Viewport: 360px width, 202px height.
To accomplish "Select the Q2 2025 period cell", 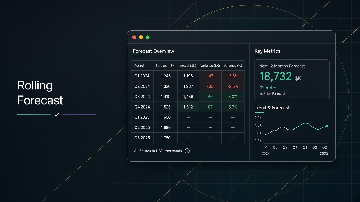I will tap(142, 127).
